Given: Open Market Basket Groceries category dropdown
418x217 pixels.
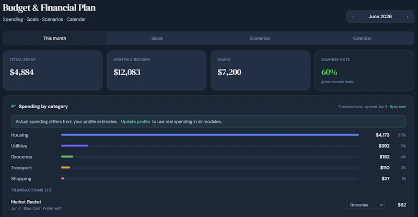Looking at the screenshot, I should (365, 205).
